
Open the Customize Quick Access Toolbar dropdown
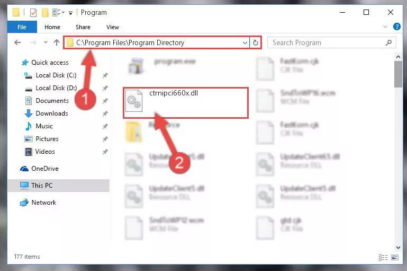click(70, 13)
